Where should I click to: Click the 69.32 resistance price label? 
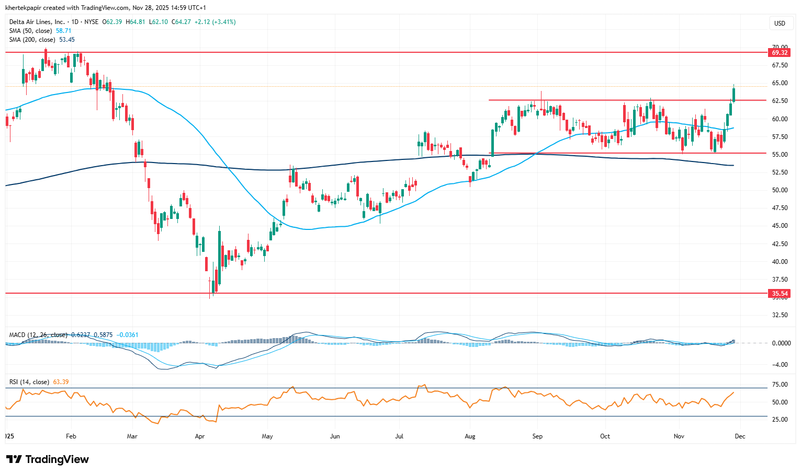(x=779, y=53)
